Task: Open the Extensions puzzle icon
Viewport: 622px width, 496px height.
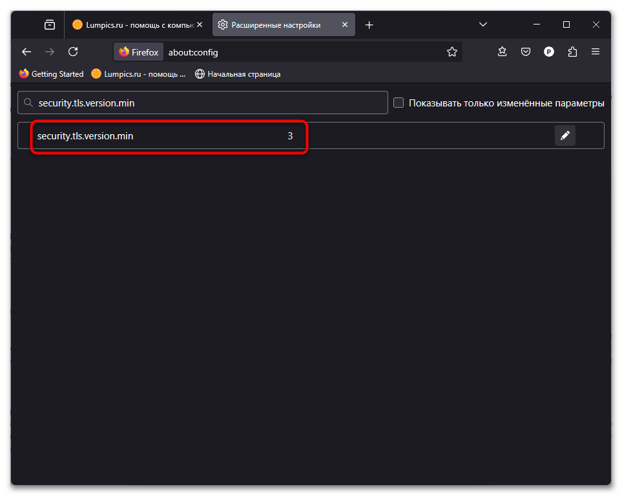Action: coord(572,52)
